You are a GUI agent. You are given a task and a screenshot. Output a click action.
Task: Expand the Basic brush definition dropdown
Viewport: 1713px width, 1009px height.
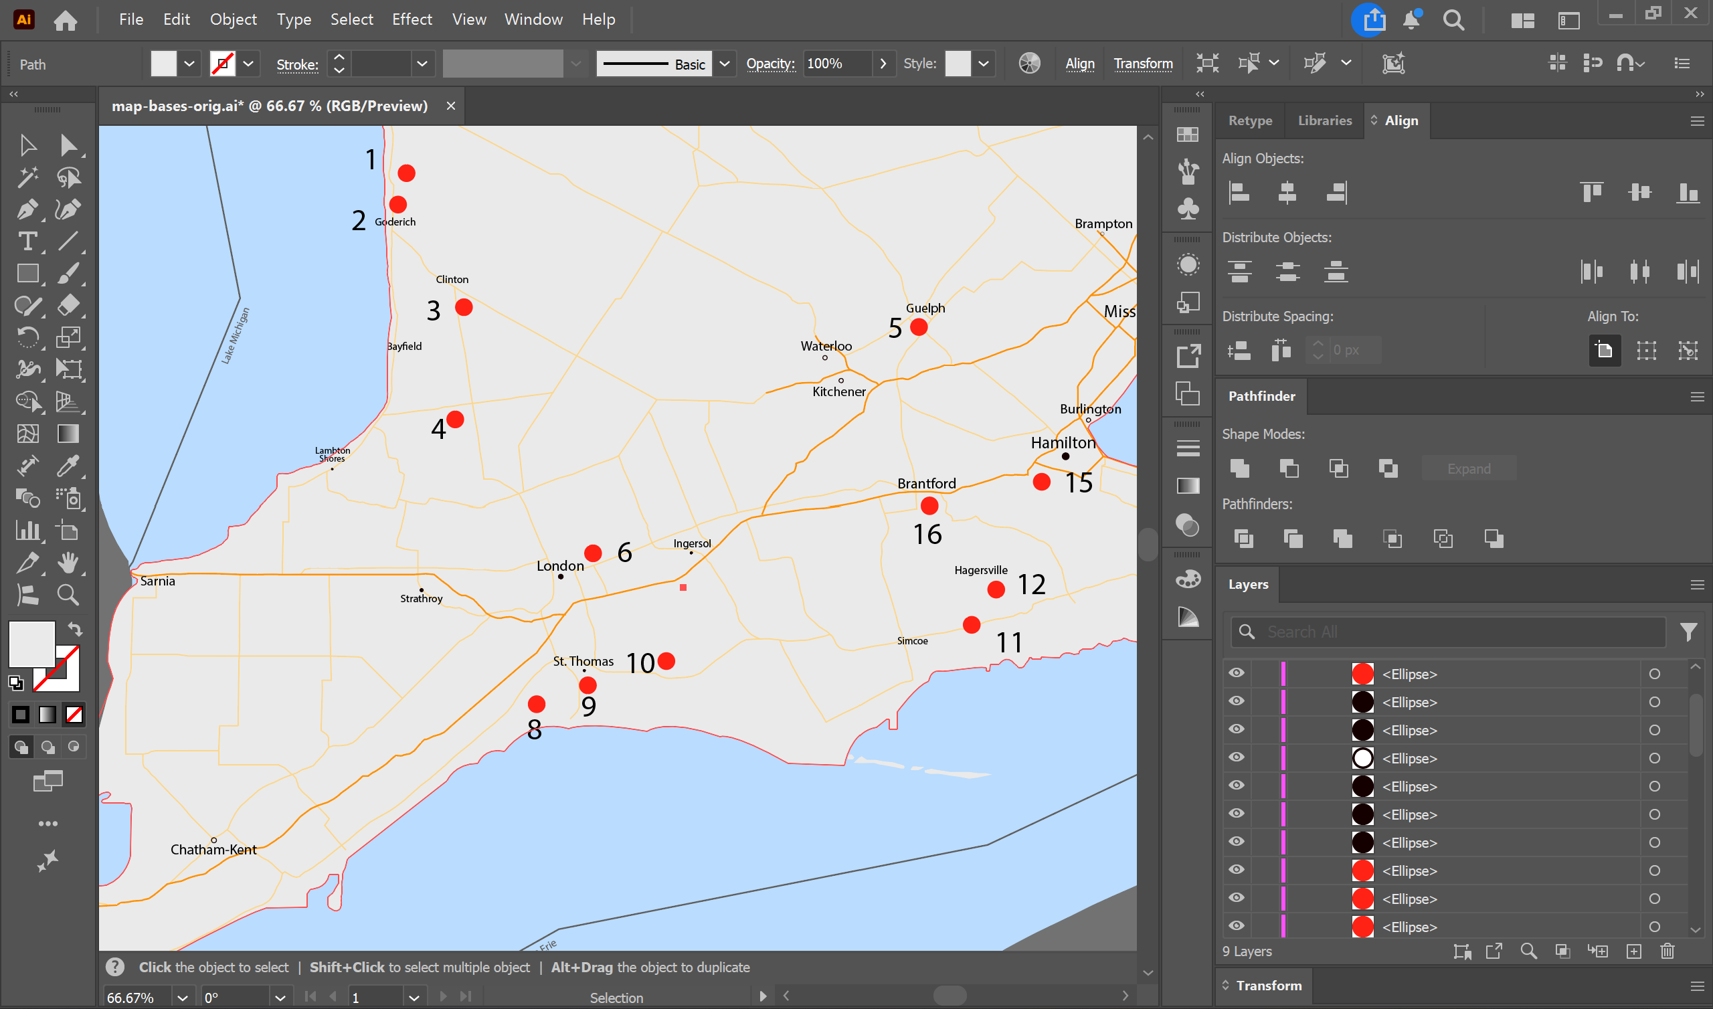[x=725, y=64]
